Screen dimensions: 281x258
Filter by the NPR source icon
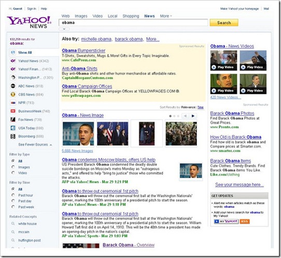13,103
